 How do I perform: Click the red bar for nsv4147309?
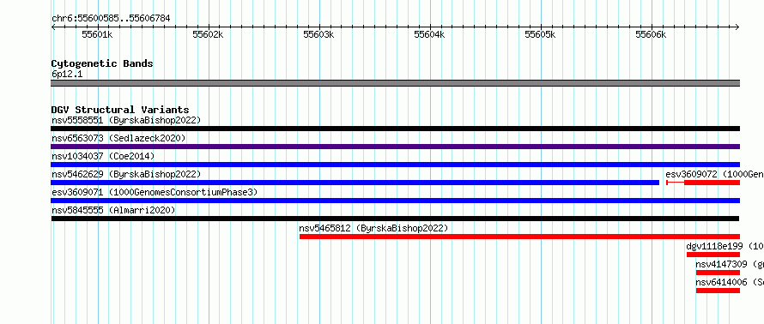pyautogui.click(x=718, y=273)
